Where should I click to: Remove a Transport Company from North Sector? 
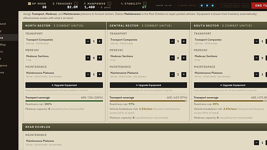88,41
